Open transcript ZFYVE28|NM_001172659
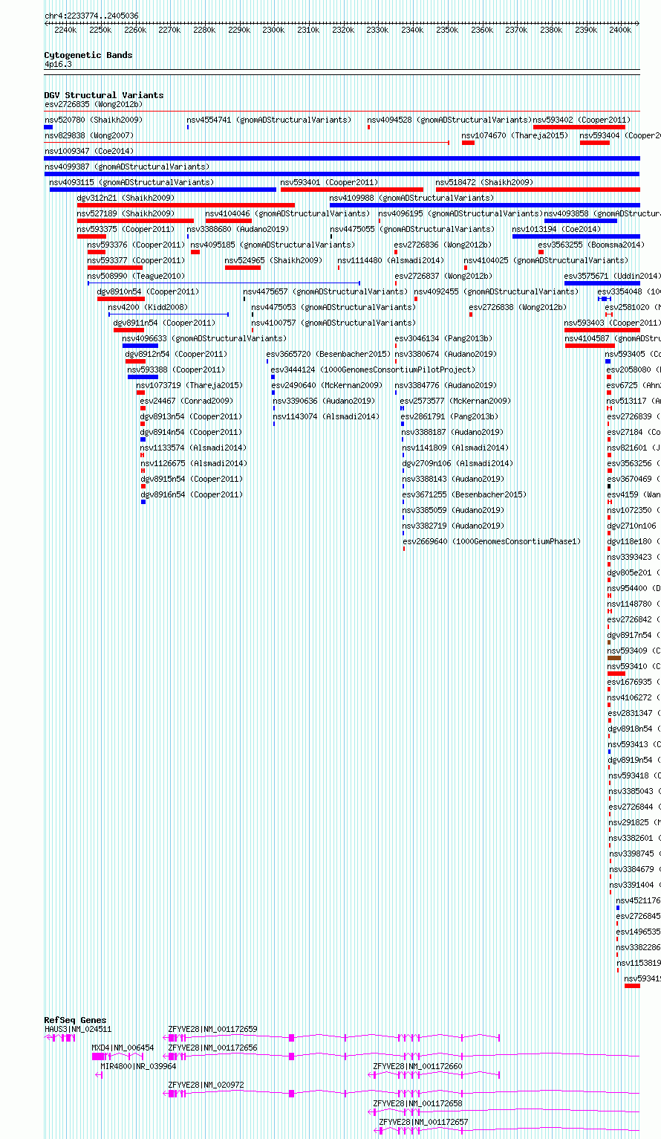The height and width of the screenshot is (1139, 661). (x=213, y=1030)
